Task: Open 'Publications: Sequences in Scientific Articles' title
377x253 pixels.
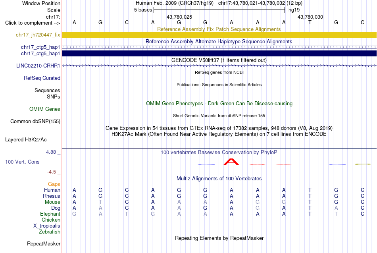Action: pyautogui.click(x=219, y=85)
